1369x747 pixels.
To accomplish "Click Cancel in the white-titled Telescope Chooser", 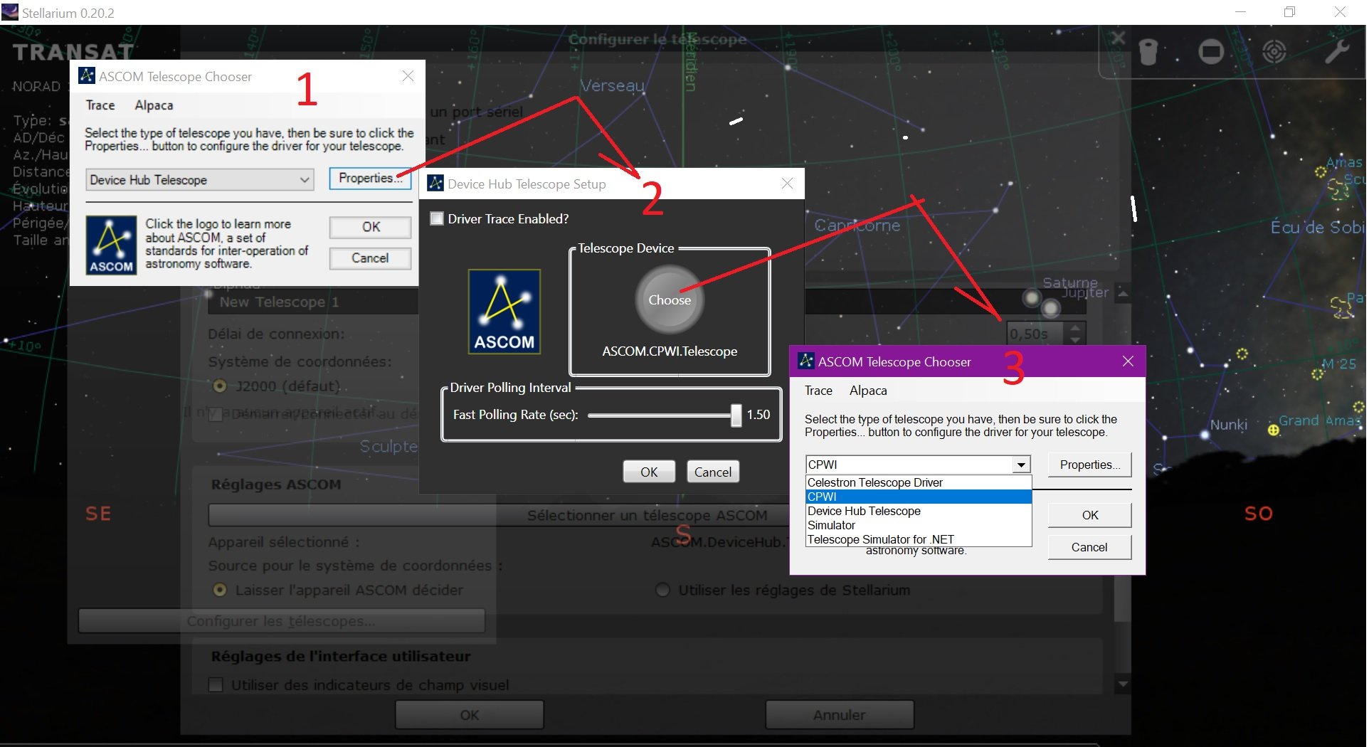I will [x=370, y=258].
